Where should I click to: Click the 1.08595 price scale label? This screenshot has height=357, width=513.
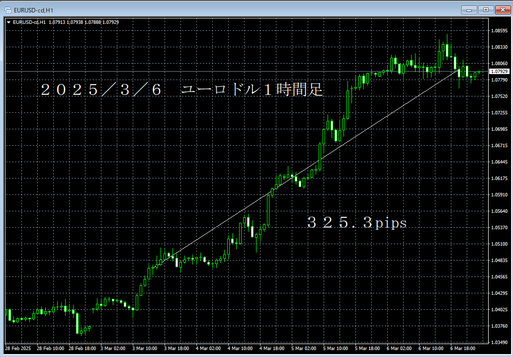[500, 31]
